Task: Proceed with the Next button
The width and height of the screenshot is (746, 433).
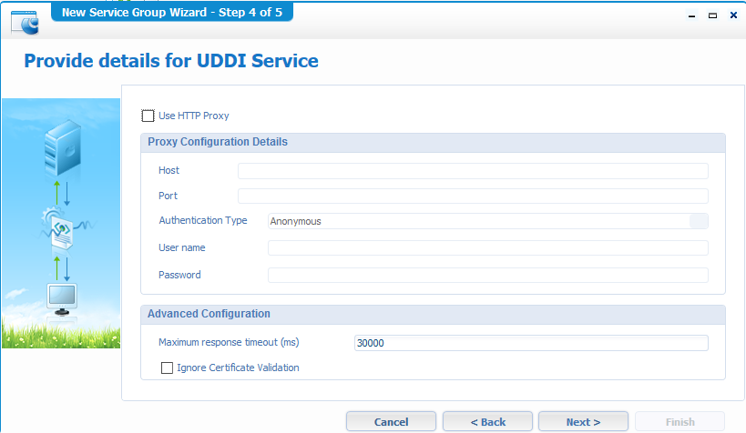Action: coord(583,422)
